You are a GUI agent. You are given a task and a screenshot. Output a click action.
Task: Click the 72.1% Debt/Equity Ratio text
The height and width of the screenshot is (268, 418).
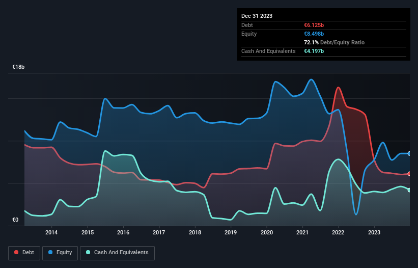pyautogui.click(x=334, y=42)
